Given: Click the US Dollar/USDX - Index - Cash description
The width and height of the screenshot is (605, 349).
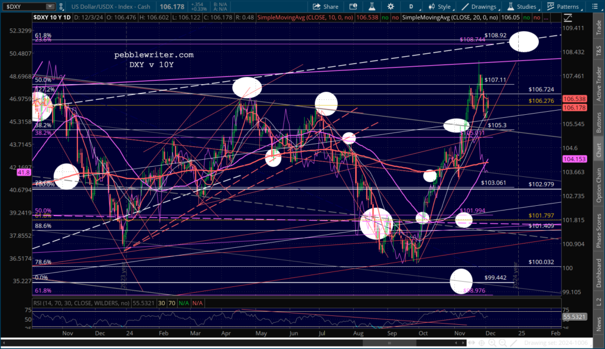Looking at the screenshot, I should click(x=110, y=7).
